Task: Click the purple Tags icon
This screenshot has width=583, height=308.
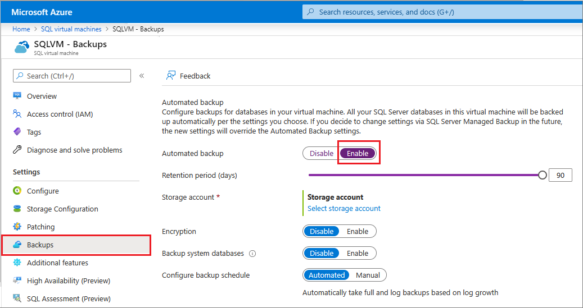Action: point(17,132)
